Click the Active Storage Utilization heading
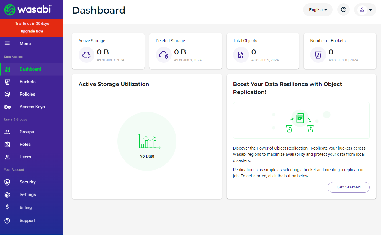 pyautogui.click(x=114, y=84)
